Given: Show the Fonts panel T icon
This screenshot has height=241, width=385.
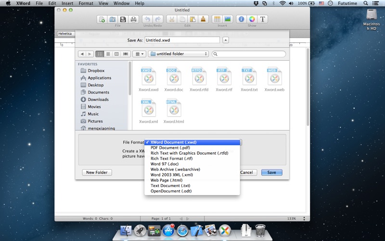Looking at the screenshot, I should coord(262,19).
